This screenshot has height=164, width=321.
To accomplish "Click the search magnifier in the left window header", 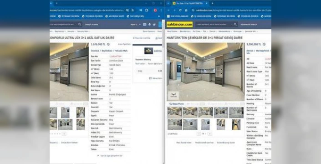I will click(x=79, y=24).
